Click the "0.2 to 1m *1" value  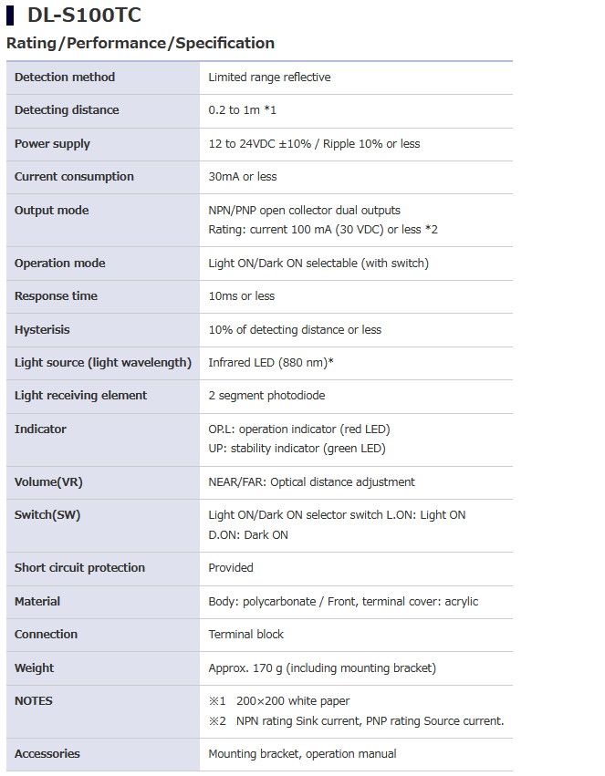coord(242,110)
